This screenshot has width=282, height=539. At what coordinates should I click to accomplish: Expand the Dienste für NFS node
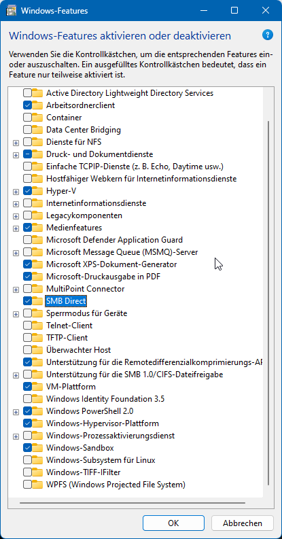pos(16,142)
